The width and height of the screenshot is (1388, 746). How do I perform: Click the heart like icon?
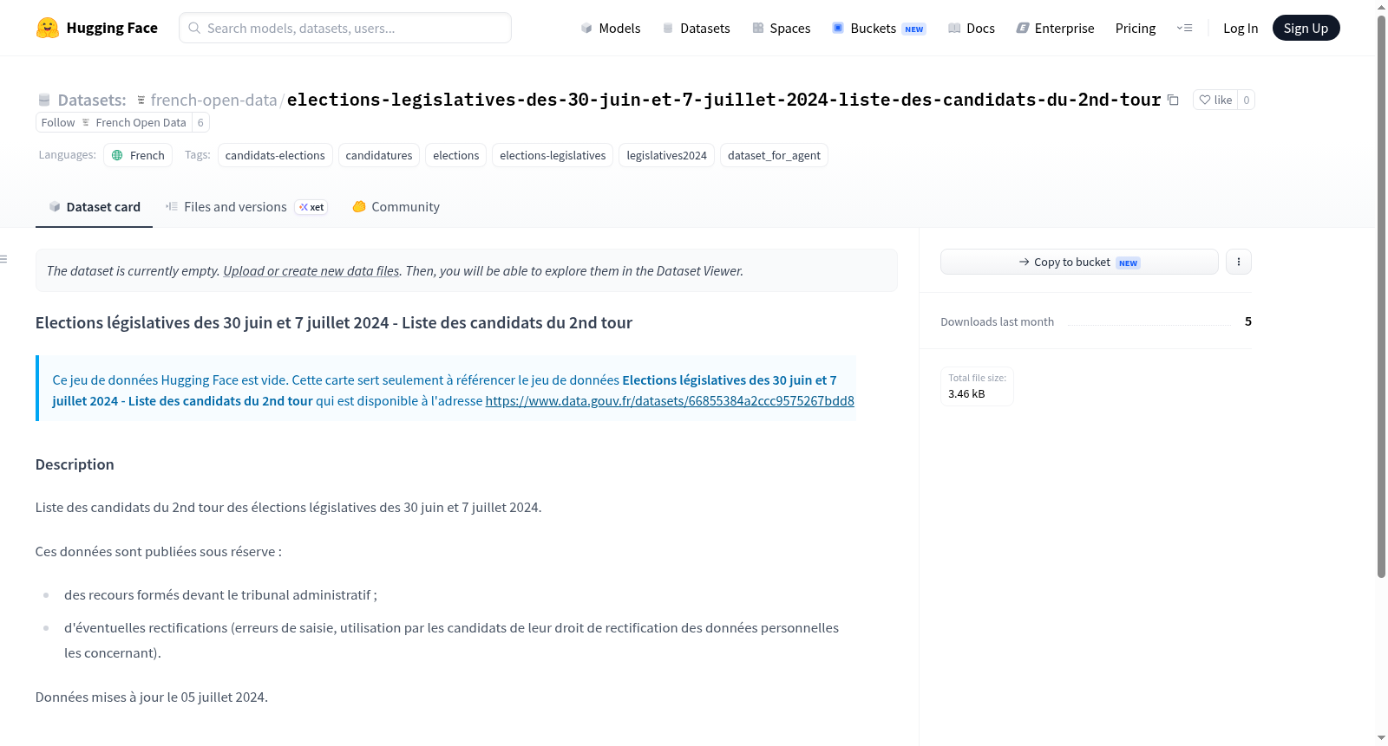pyautogui.click(x=1204, y=100)
